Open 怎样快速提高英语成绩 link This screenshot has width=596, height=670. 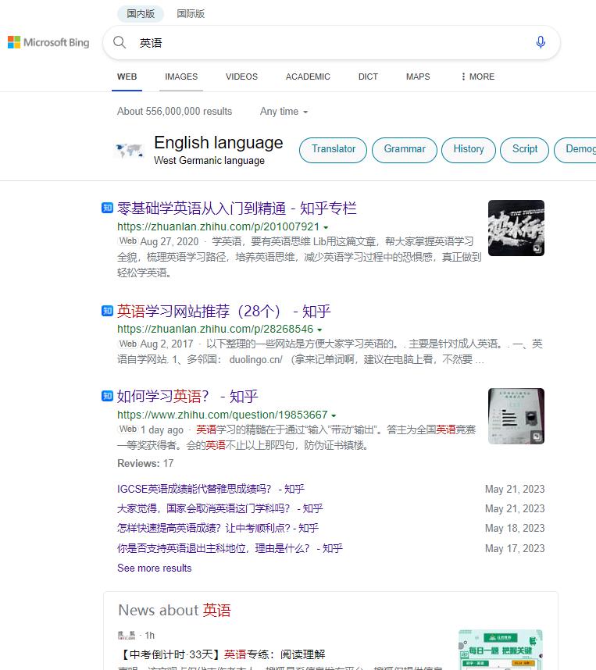218,528
